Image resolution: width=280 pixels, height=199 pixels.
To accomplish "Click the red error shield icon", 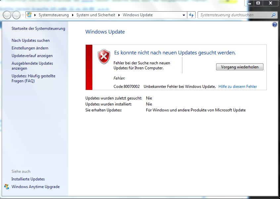I will pos(104,57).
